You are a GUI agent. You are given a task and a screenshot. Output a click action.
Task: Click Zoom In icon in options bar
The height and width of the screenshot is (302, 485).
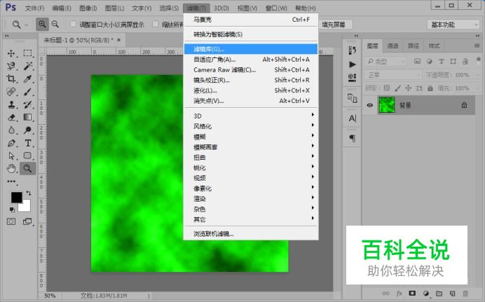point(42,24)
